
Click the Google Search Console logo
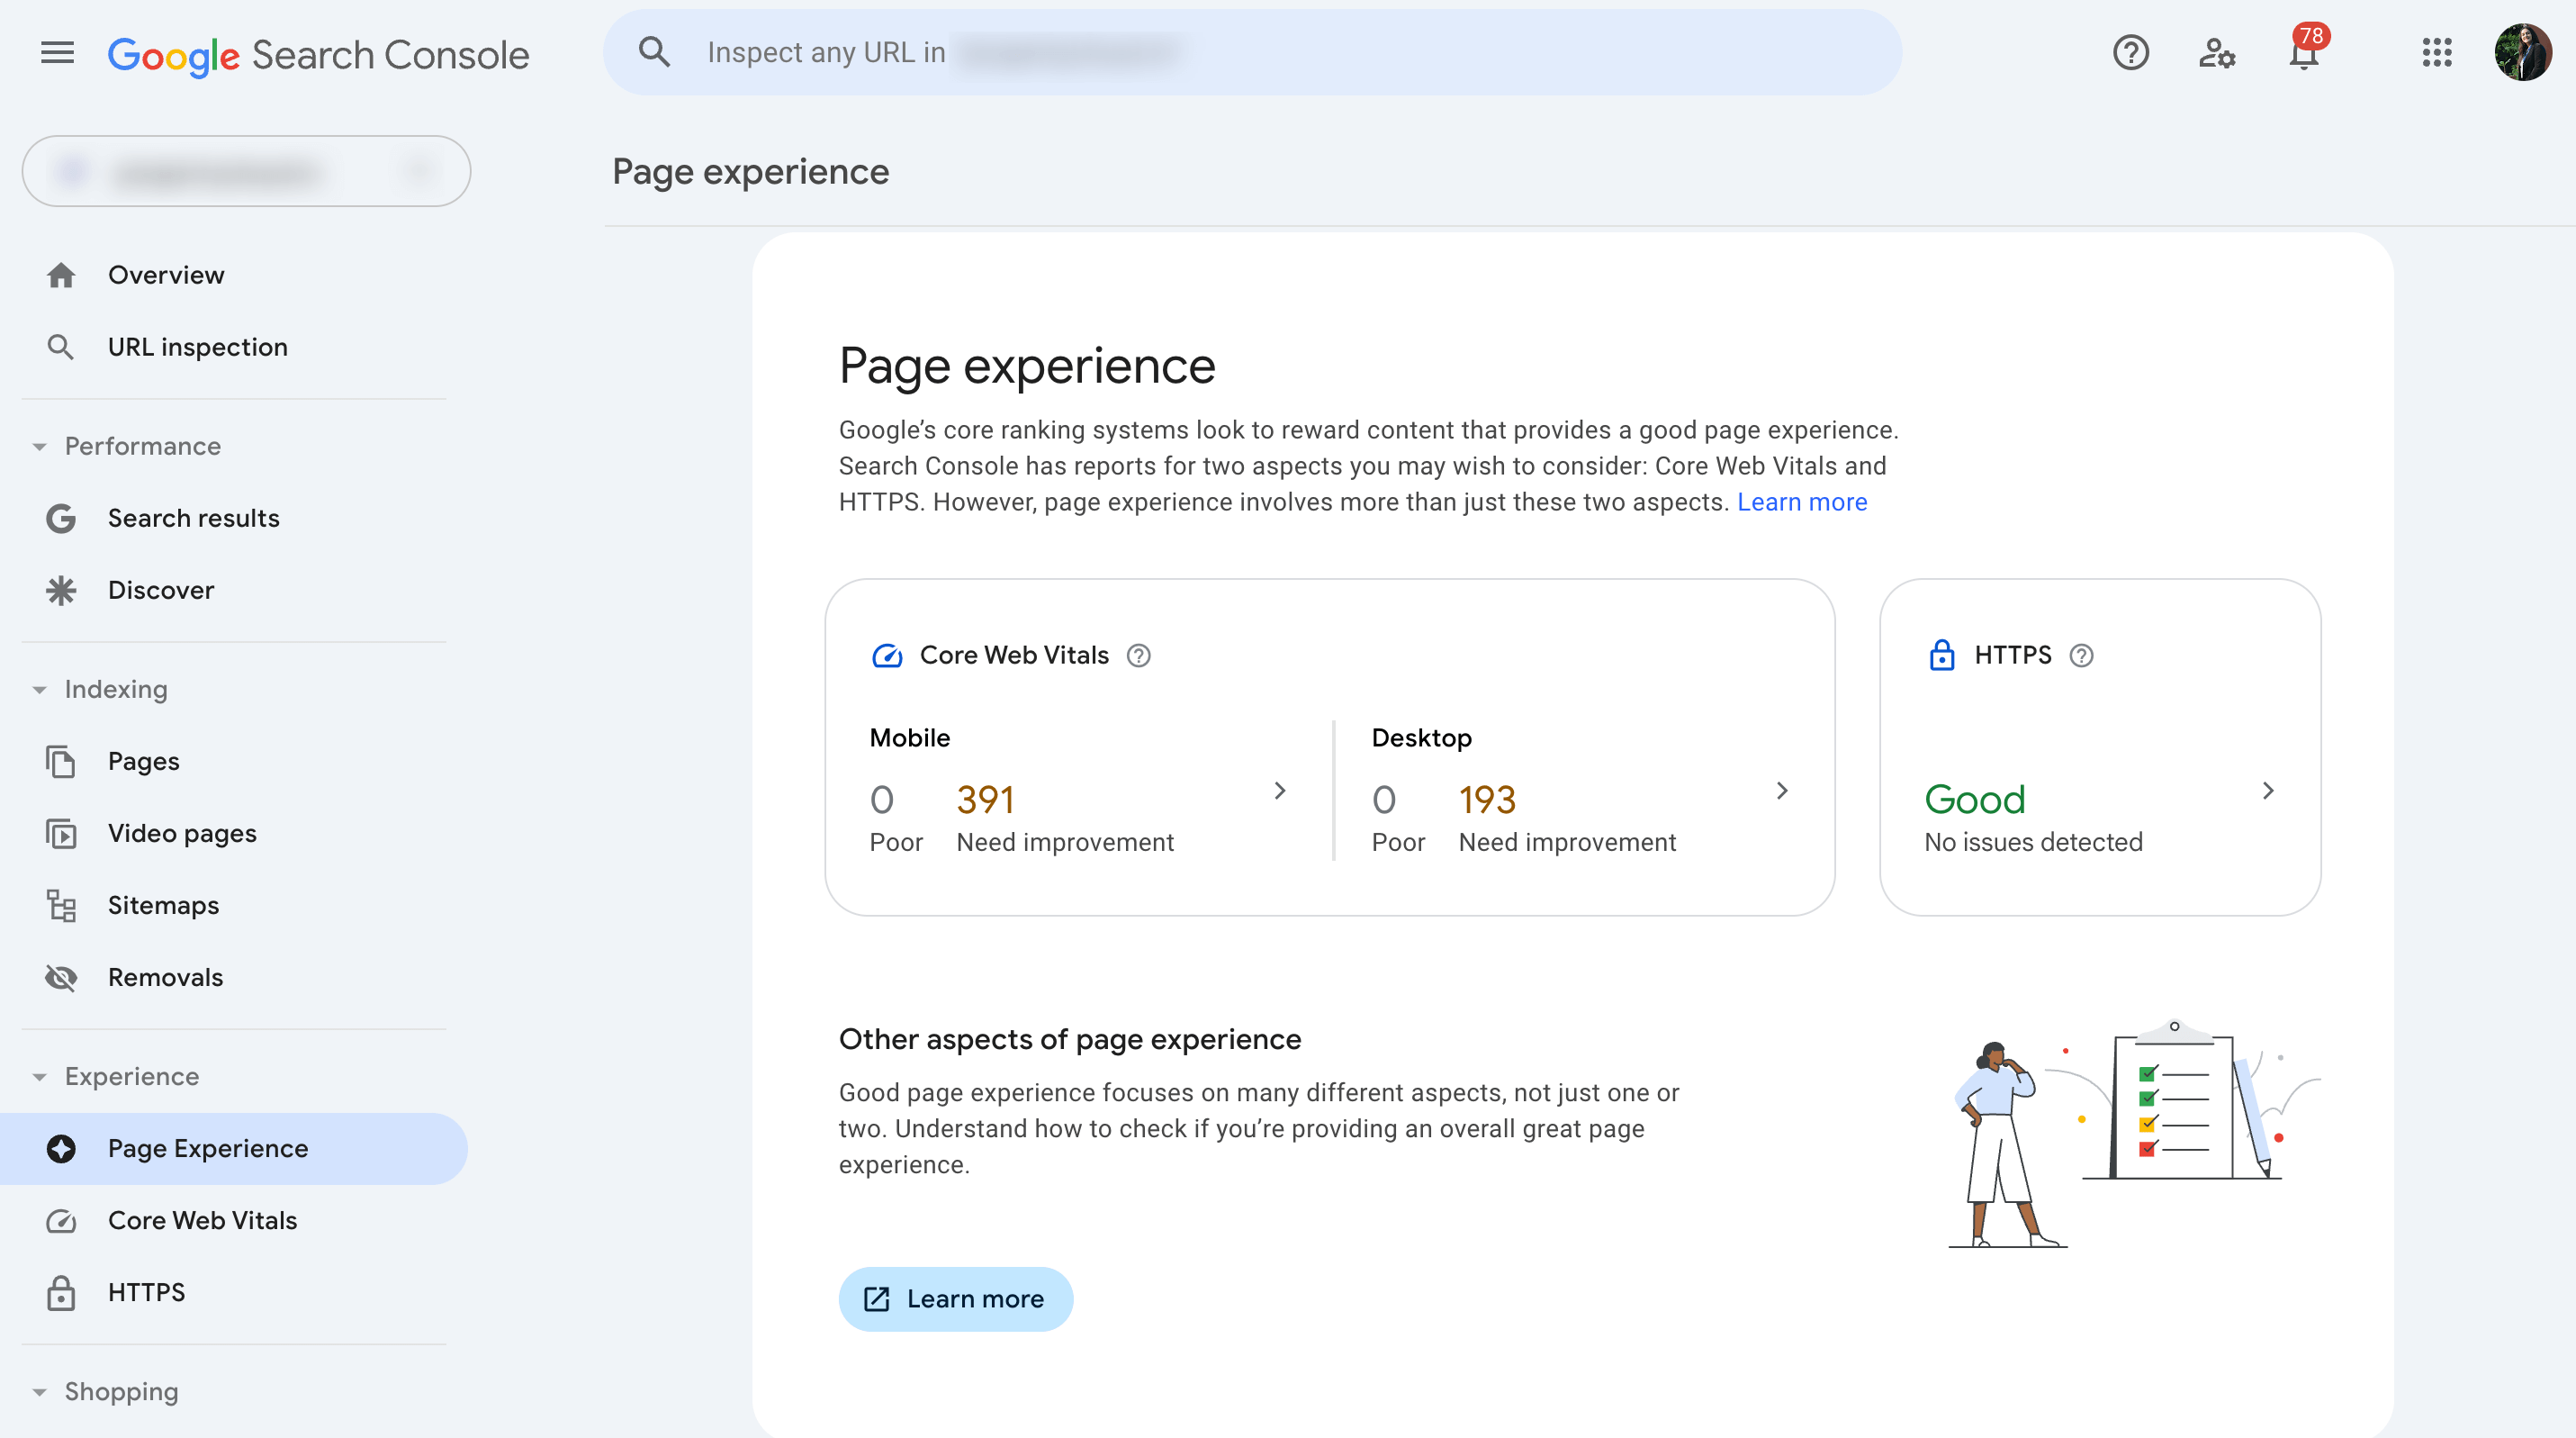click(318, 55)
